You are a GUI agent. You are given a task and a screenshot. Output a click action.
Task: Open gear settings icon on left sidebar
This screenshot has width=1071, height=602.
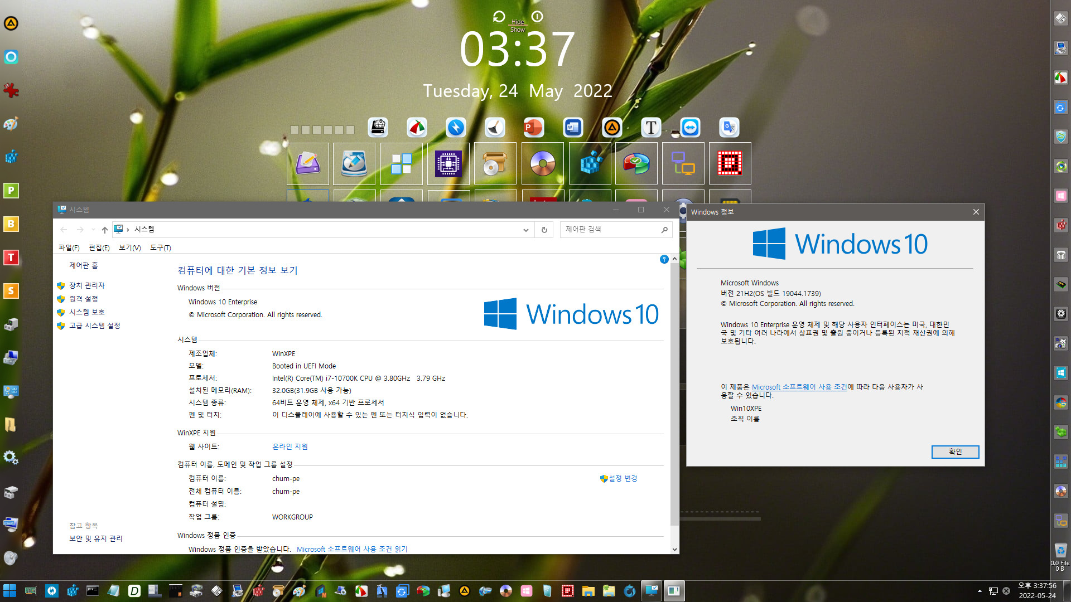[x=11, y=458]
